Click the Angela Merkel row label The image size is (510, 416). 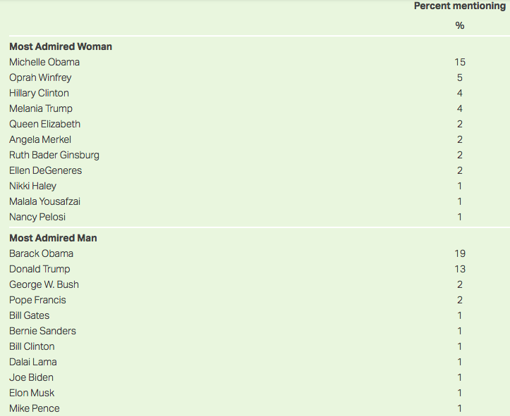click(40, 139)
